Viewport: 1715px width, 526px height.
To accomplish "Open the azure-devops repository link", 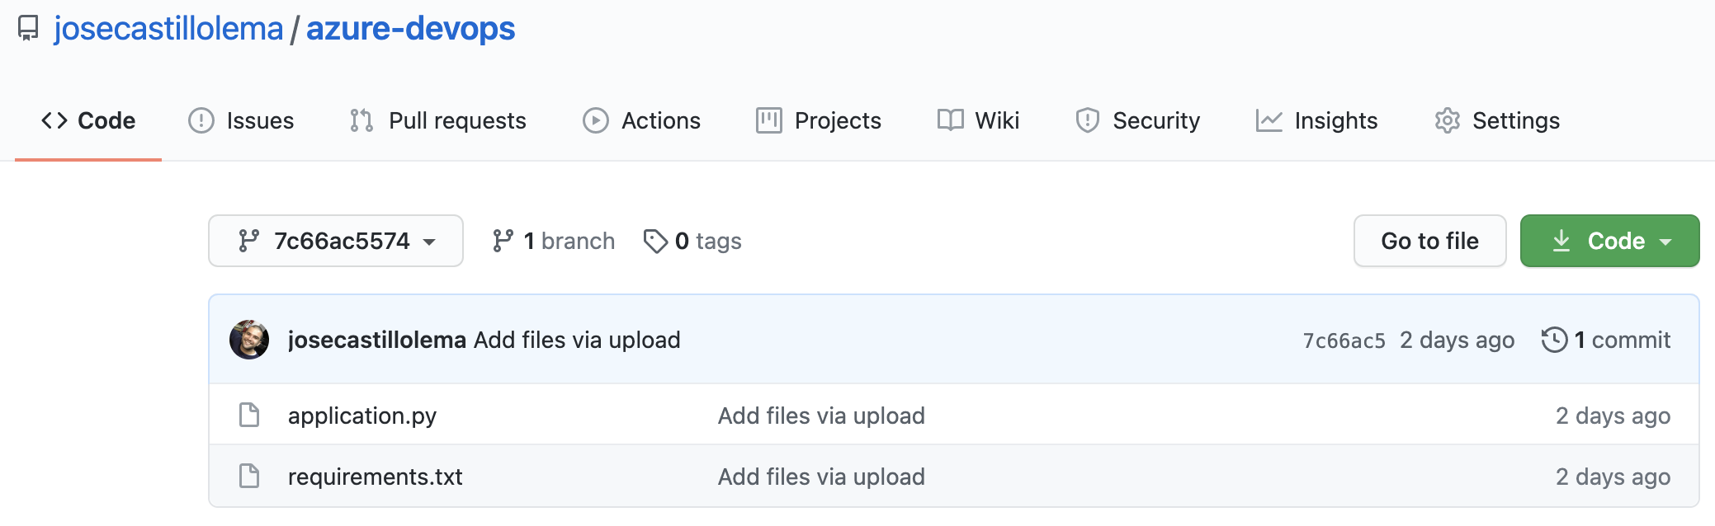I will point(410,29).
